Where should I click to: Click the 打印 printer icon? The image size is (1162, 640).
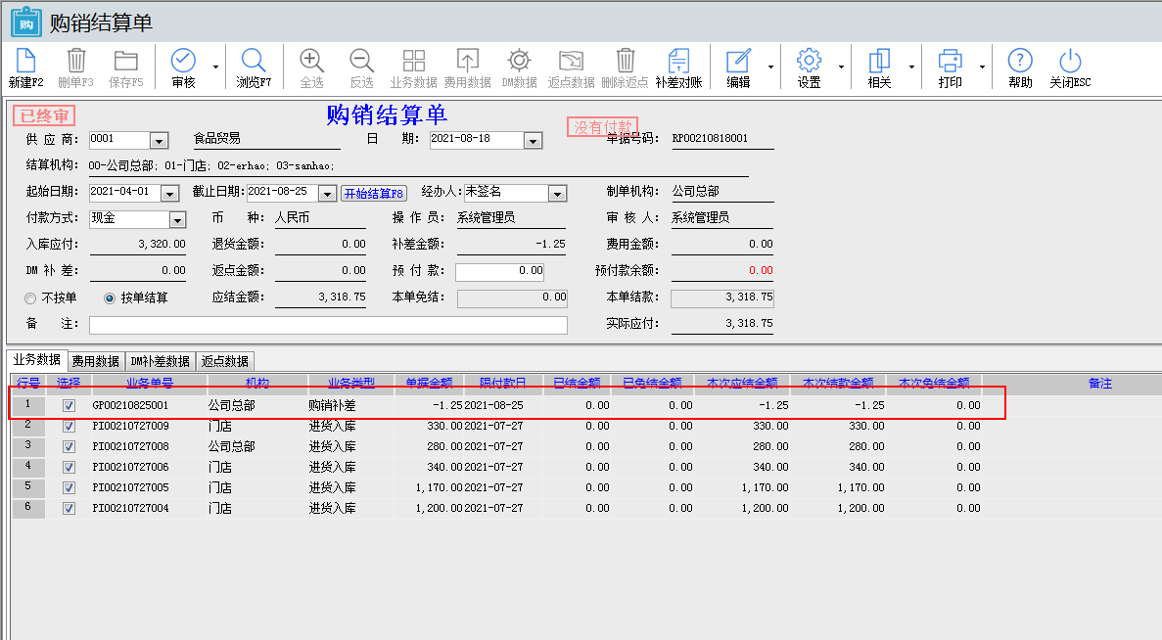[950, 61]
